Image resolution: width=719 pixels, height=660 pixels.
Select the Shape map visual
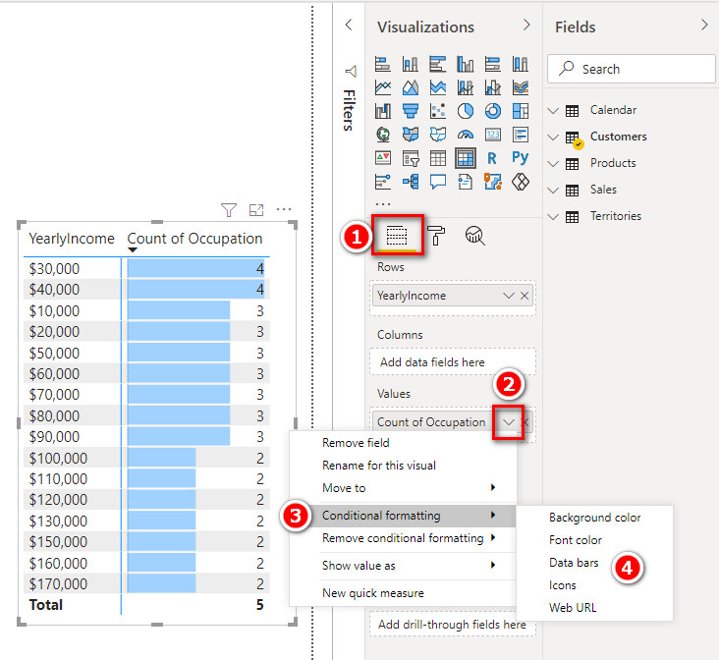(x=438, y=135)
